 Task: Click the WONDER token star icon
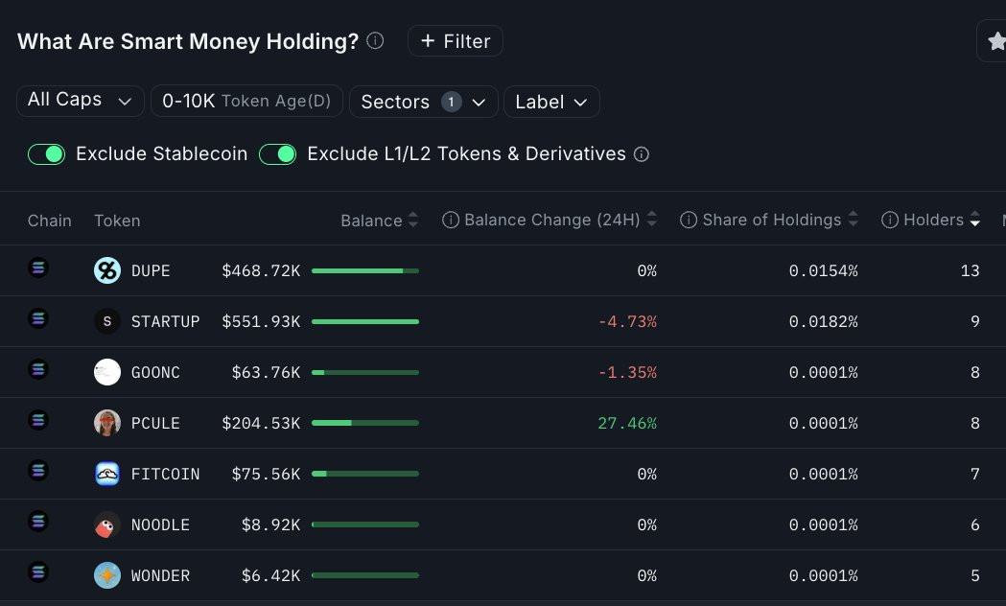107,575
